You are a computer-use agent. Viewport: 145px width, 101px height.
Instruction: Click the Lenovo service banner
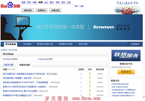pos(72,27)
